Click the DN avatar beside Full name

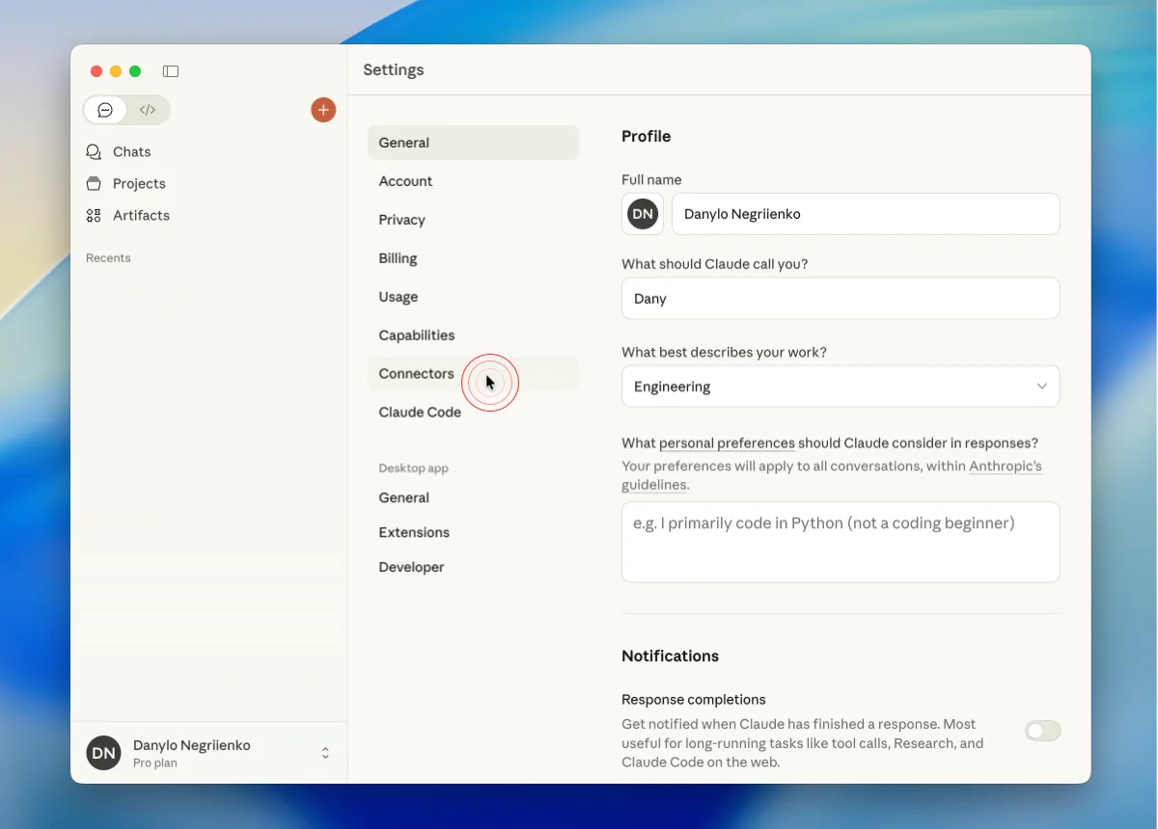(643, 214)
